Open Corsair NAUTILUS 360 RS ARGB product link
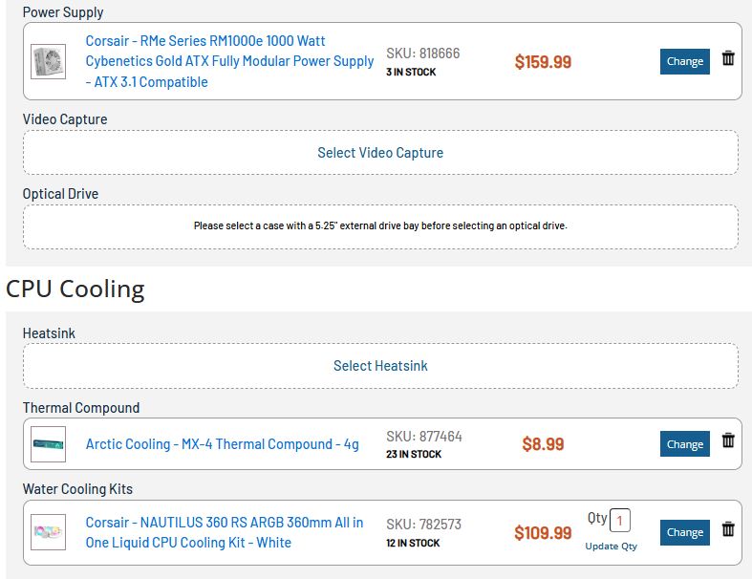752x579 pixels. (224, 532)
